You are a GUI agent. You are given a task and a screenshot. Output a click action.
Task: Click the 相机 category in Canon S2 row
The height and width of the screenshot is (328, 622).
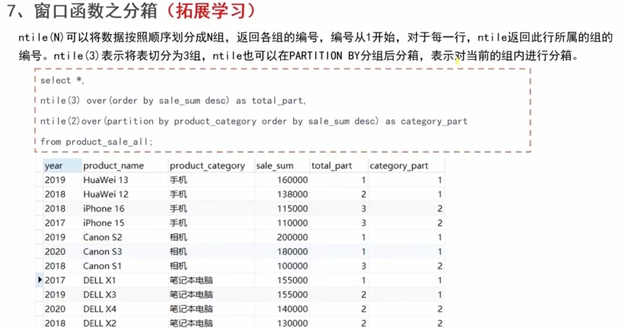point(179,237)
